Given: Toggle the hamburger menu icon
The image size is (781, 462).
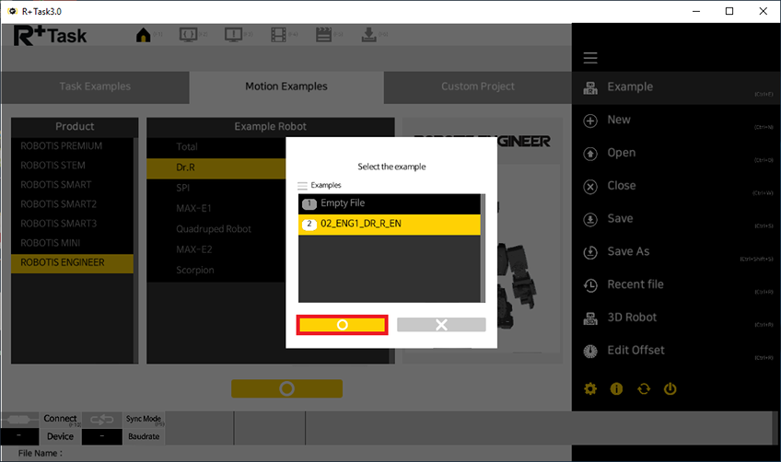Looking at the screenshot, I should (x=590, y=58).
